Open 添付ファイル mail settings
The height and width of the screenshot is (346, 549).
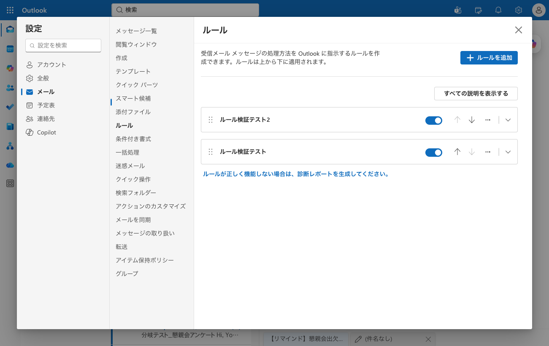(x=133, y=112)
